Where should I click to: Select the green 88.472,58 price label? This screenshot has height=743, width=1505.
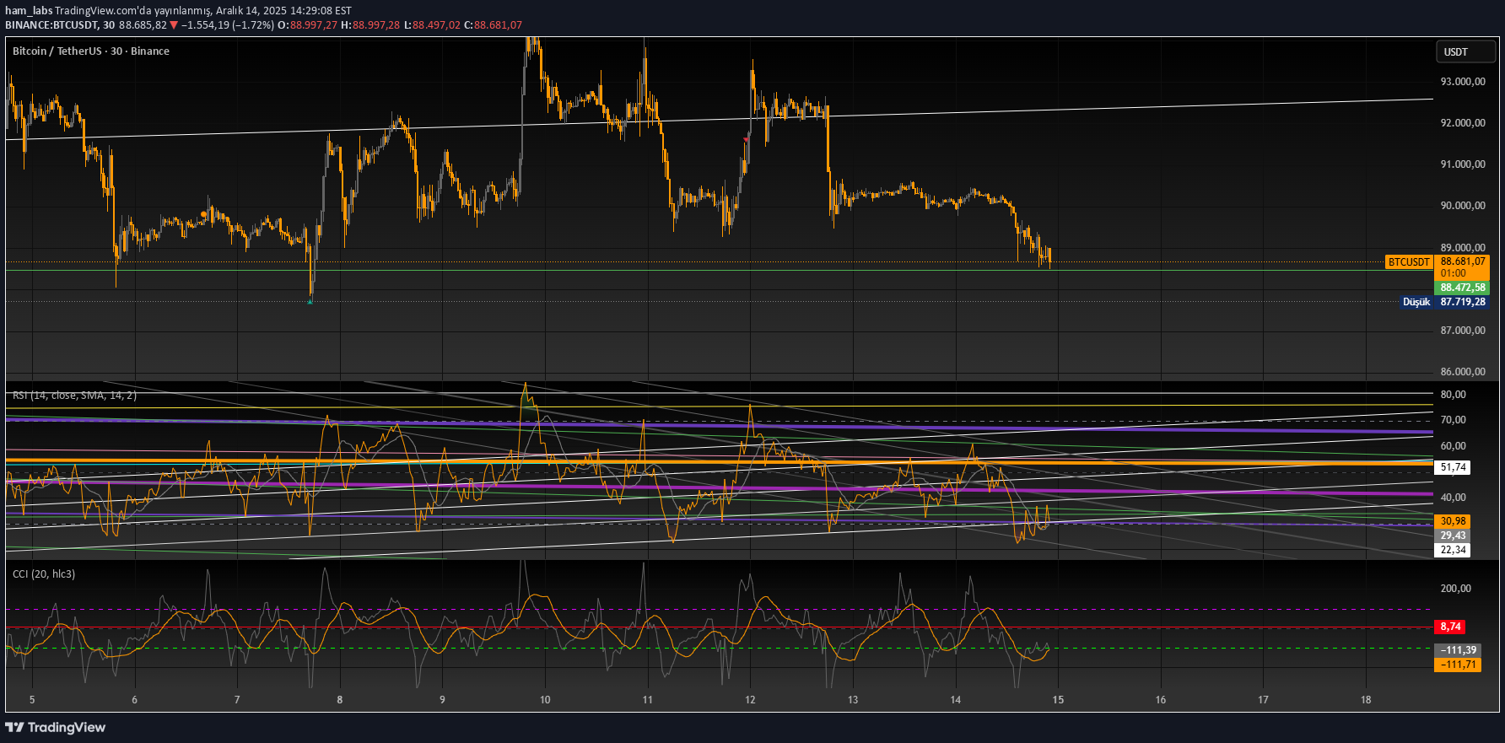pyautogui.click(x=1462, y=288)
